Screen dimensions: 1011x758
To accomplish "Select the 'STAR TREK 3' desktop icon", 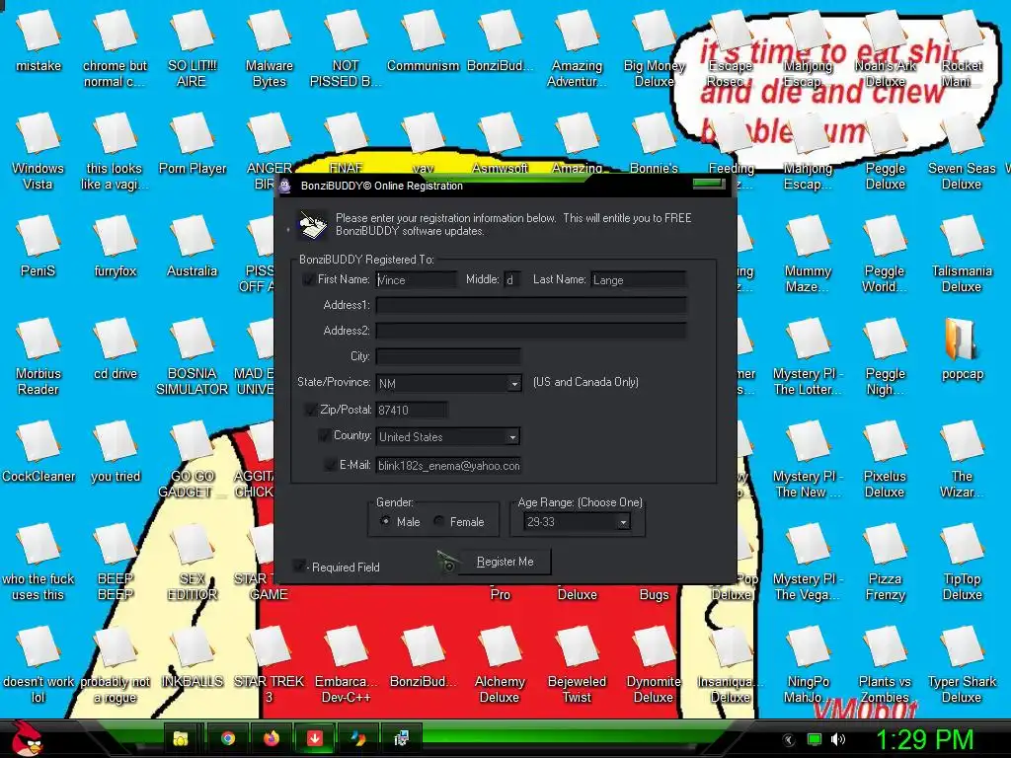I will point(269,664).
